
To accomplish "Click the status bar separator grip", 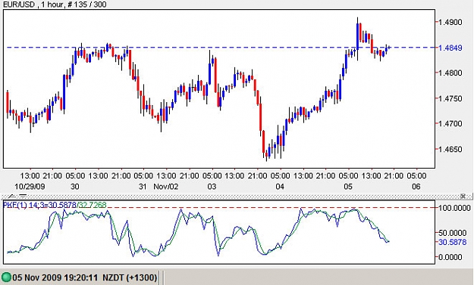I will click(x=162, y=277).
